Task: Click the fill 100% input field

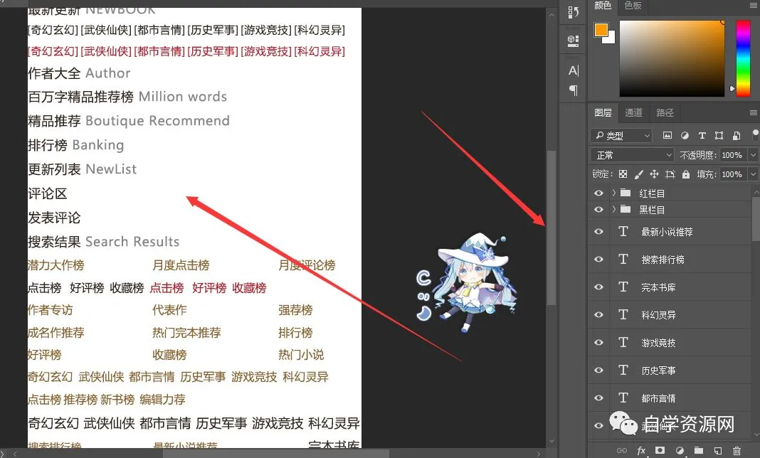Action: click(x=734, y=174)
